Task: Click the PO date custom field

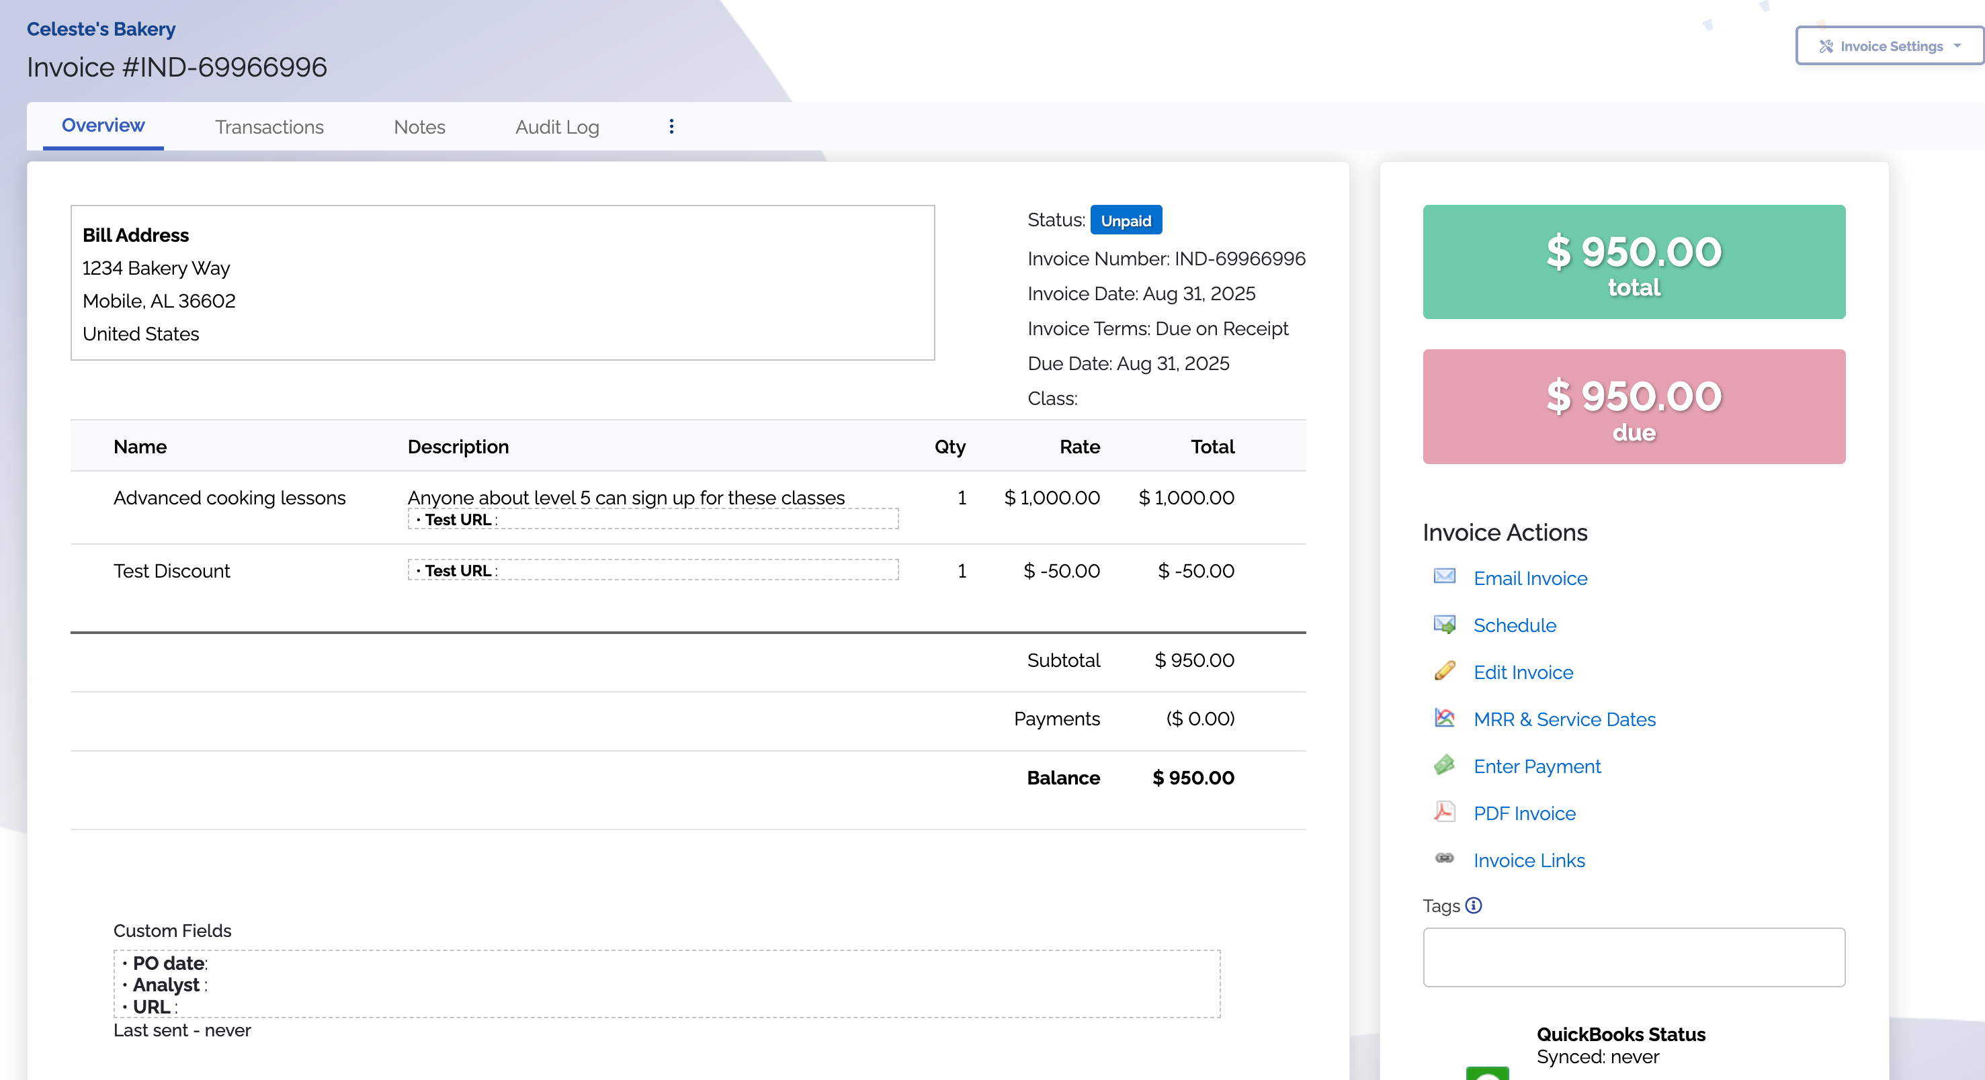Action: pos(169,963)
